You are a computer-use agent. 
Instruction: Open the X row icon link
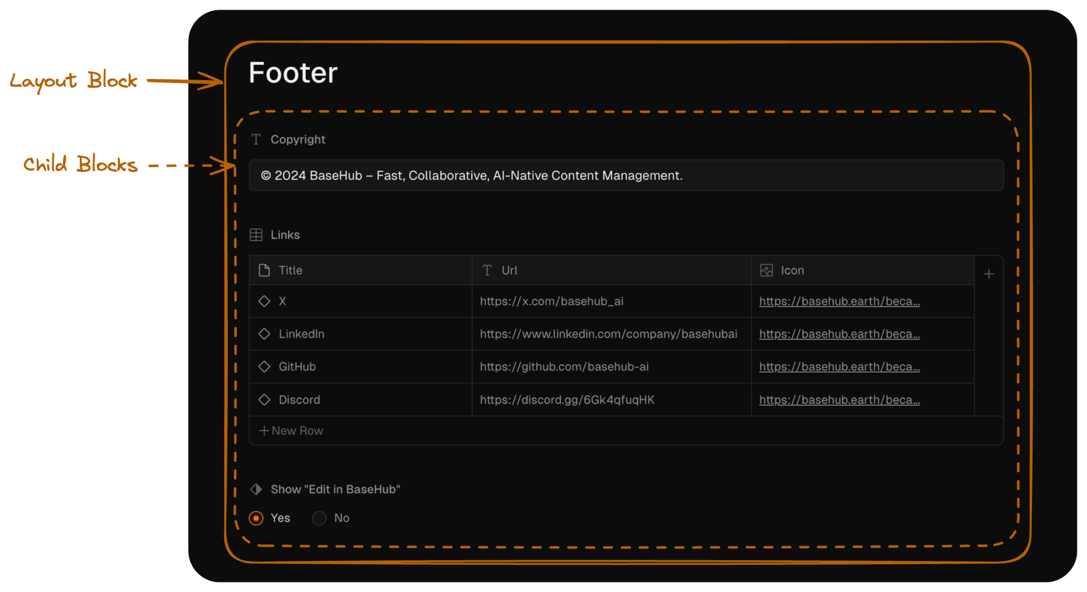click(839, 301)
